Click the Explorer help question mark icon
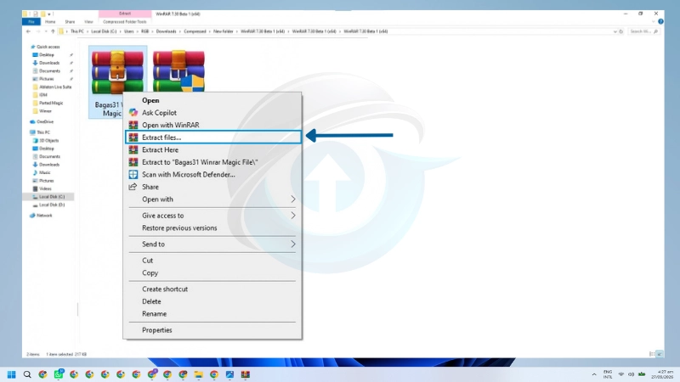Screen dimensions: 680x382 click(x=660, y=22)
